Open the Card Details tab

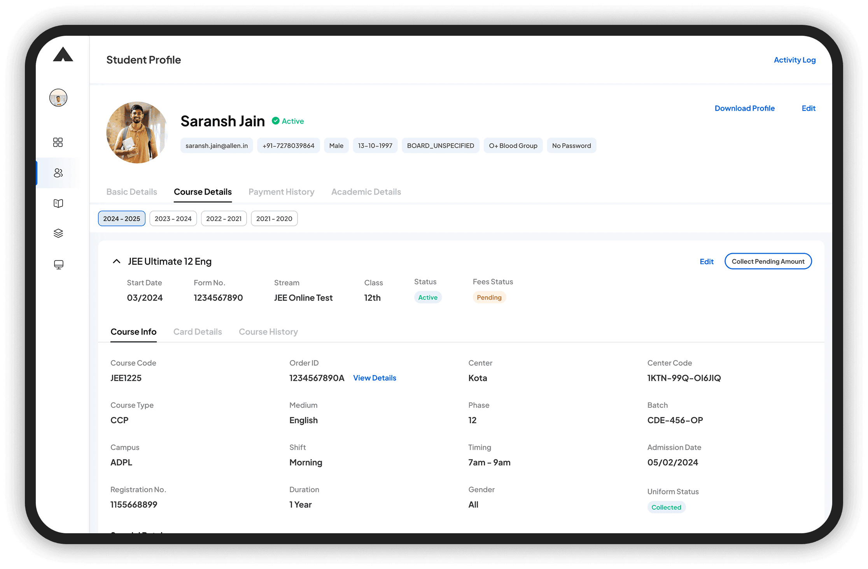(x=198, y=332)
